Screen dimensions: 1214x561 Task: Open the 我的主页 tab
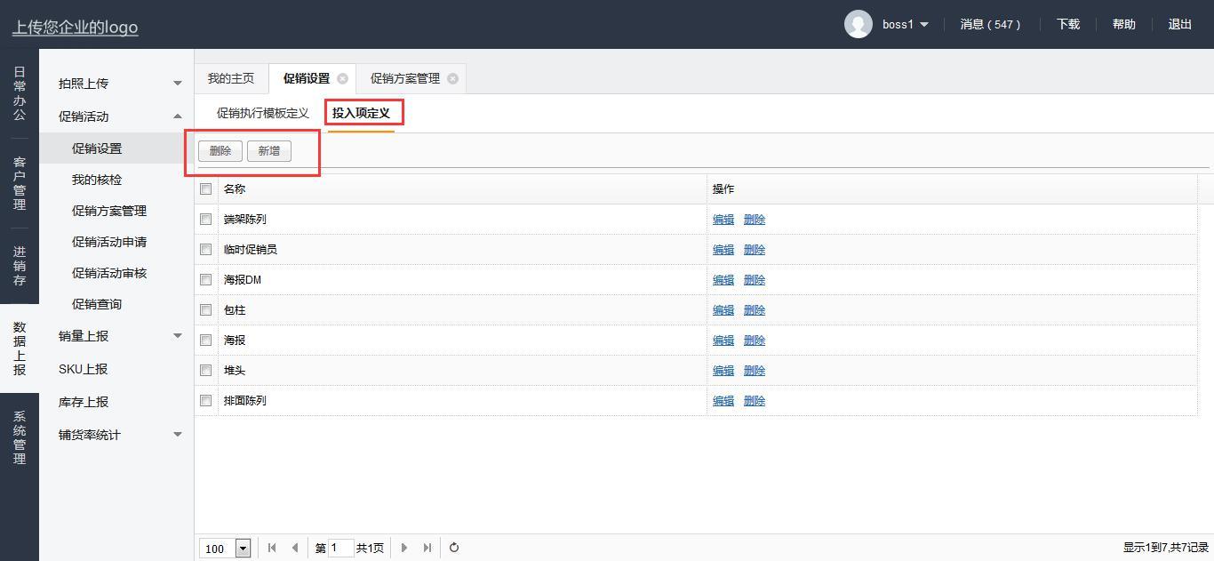click(x=231, y=78)
